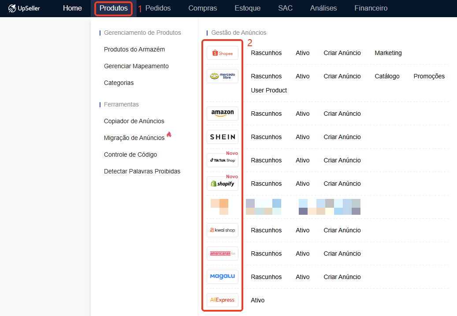The height and width of the screenshot is (316, 457).
Task: Select the Mercado Libre marketplace logo
Action: [223, 76]
